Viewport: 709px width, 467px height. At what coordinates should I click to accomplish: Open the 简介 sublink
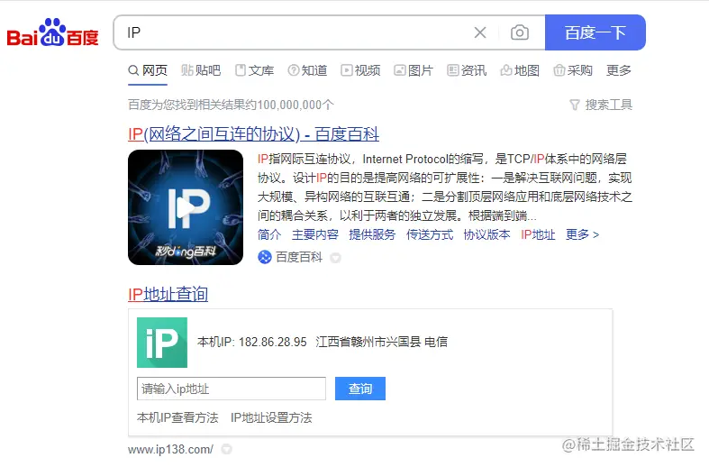269,234
